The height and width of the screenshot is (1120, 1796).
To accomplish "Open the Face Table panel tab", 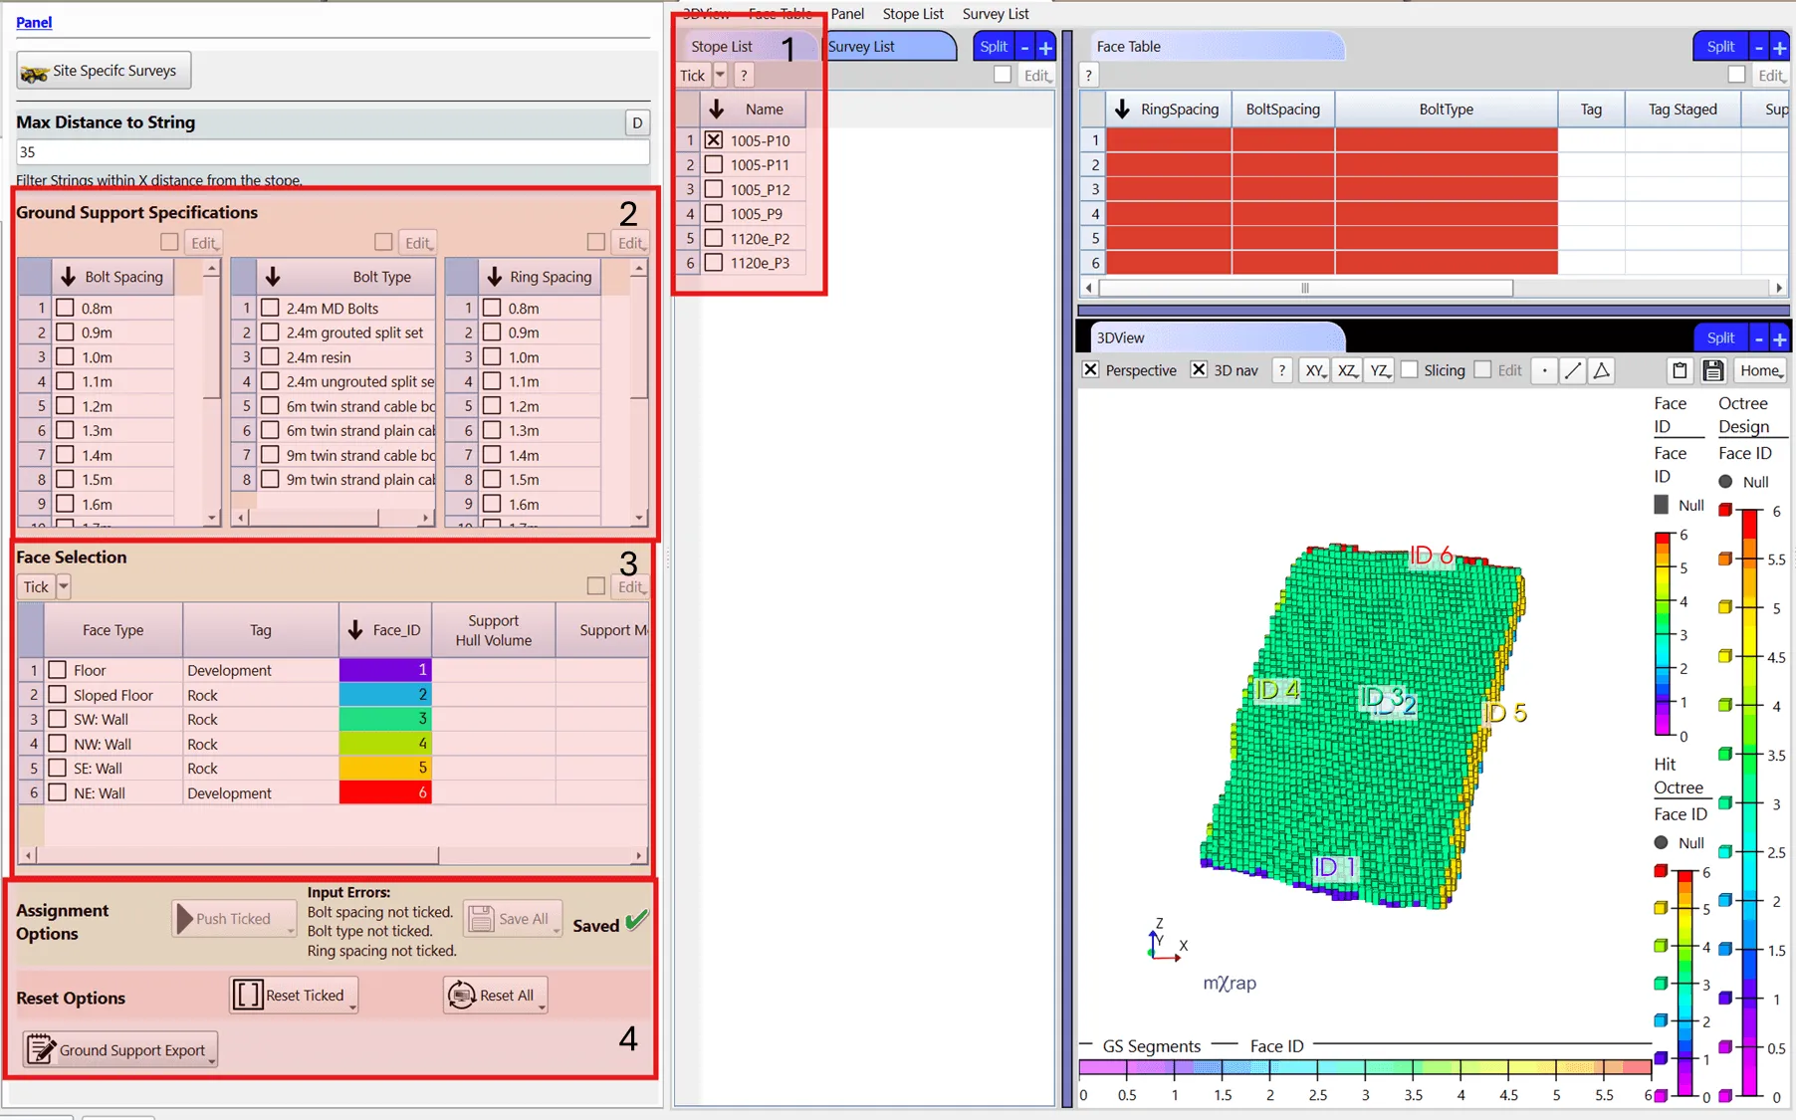I will [1129, 46].
